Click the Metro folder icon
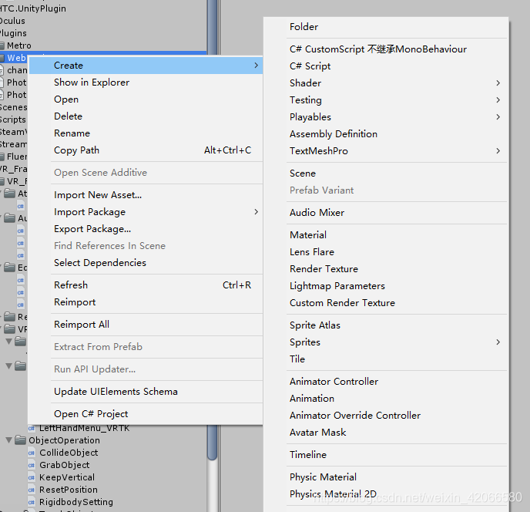This screenshot has width=530, height=512. point(2,45)
